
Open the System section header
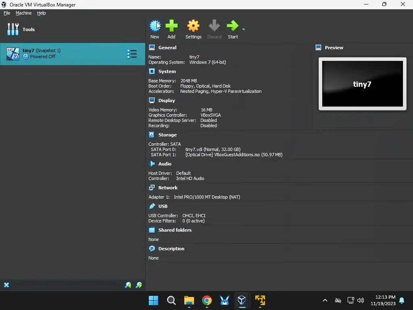click(167, 71)
